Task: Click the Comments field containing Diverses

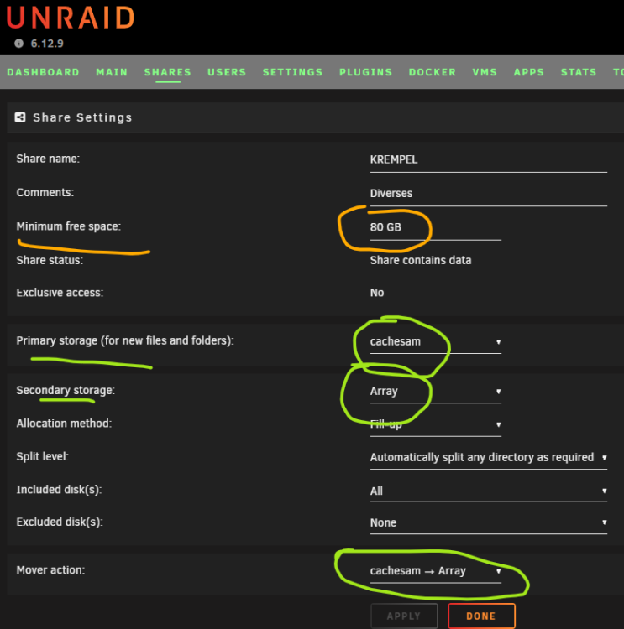Action: pos(488,194)
